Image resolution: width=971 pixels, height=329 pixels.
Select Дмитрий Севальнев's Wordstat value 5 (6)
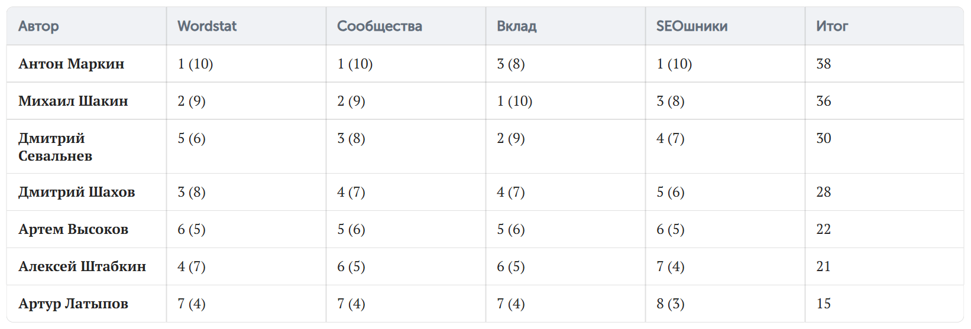click(x=192, y=138)
